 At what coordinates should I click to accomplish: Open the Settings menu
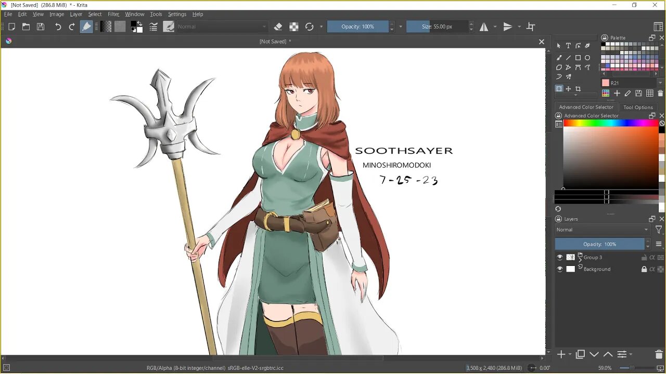(x=177, y=14)
